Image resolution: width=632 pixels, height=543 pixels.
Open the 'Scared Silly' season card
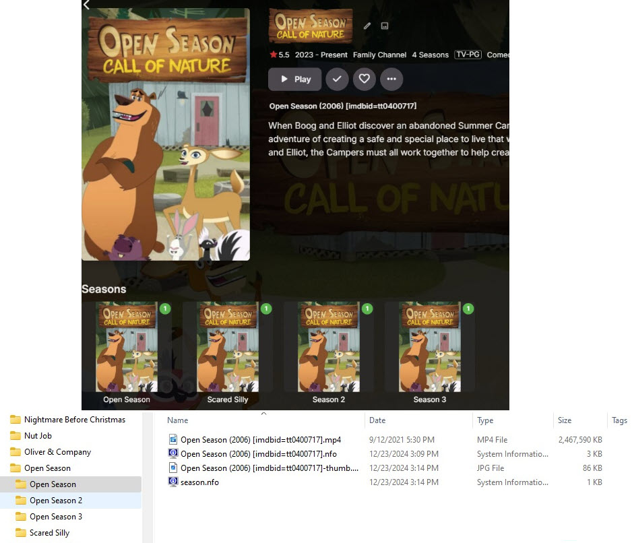228,347
